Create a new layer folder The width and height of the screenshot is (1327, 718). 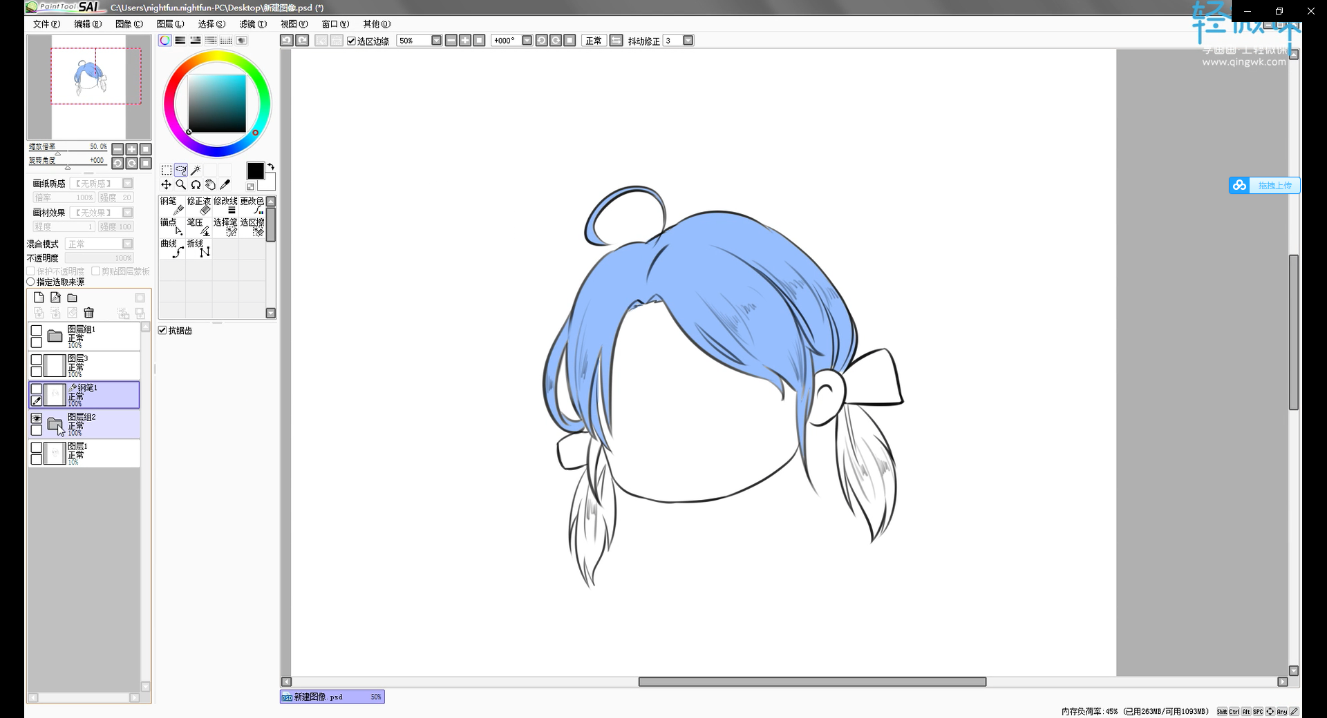point(72,298)
